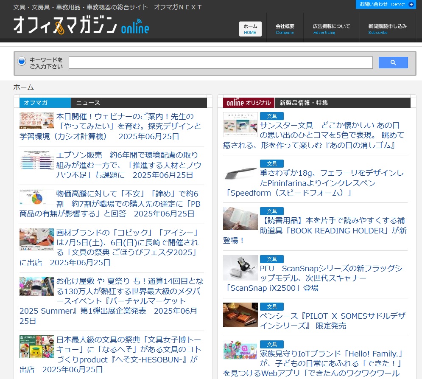This screenshot has width=422, height=379.
Task: Click the arrow icon in the お問い合わせ button
Action: point(411,4)
